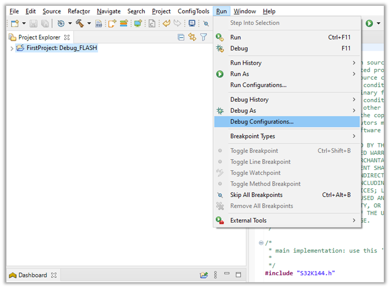390x288 pixels.
Task: Open the File menu
Action: click(14, 11)
